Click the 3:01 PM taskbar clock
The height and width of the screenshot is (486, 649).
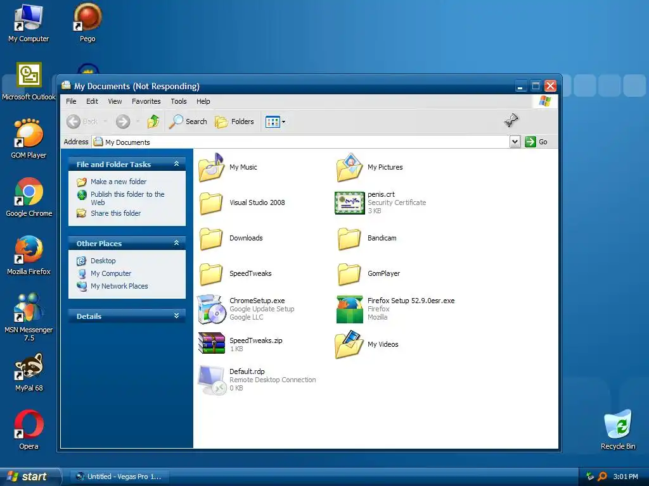click(626, 477)
